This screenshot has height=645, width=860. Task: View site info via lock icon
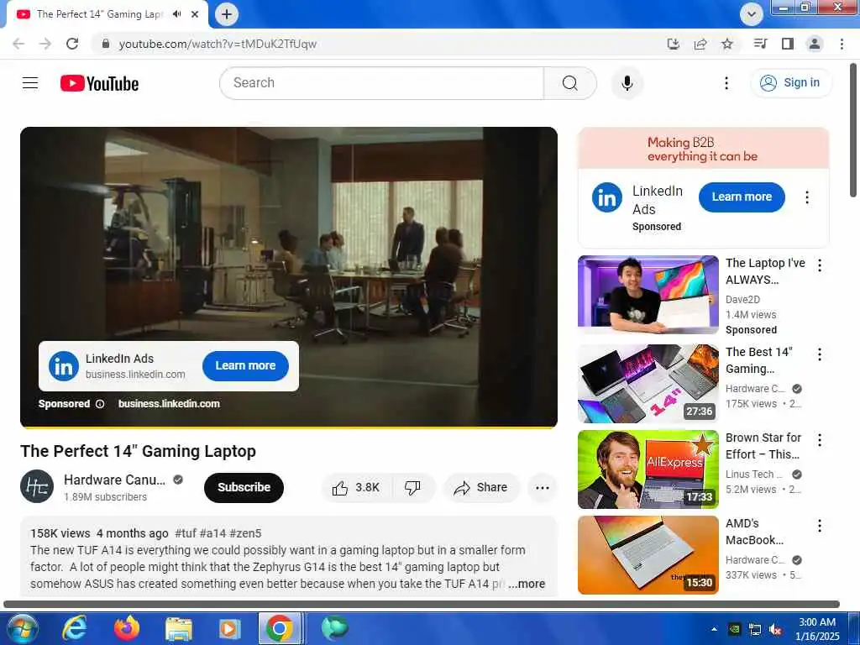tap(106, 44)
